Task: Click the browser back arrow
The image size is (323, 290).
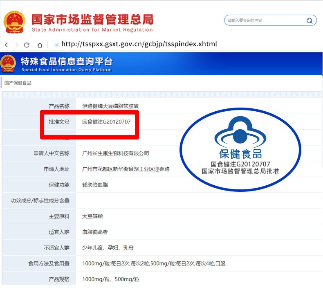Action: coord(7,45)
